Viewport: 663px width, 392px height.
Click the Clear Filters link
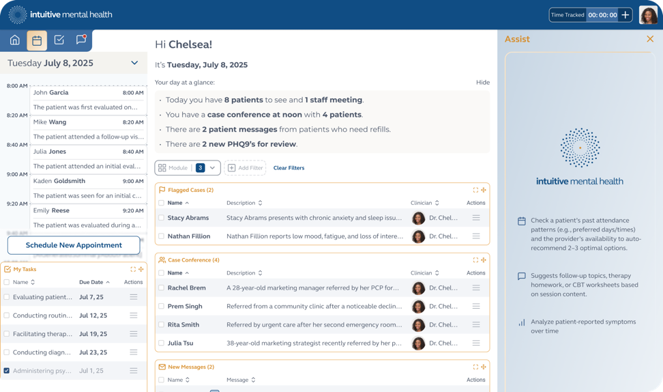click(x=289, y=168)
